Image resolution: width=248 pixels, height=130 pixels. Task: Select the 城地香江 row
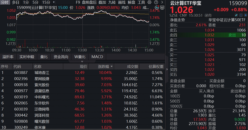[82, 73]
